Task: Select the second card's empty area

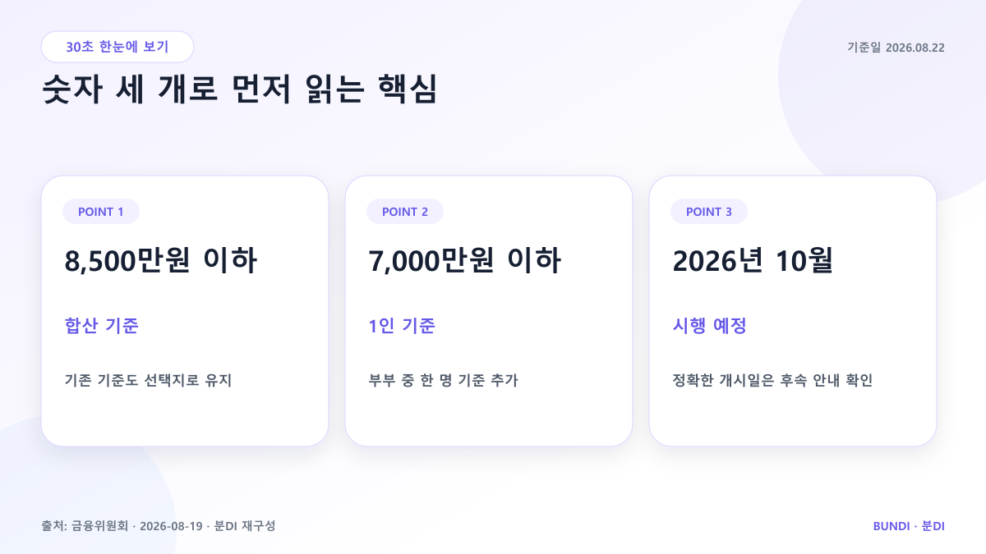Action: pos(489,419)
